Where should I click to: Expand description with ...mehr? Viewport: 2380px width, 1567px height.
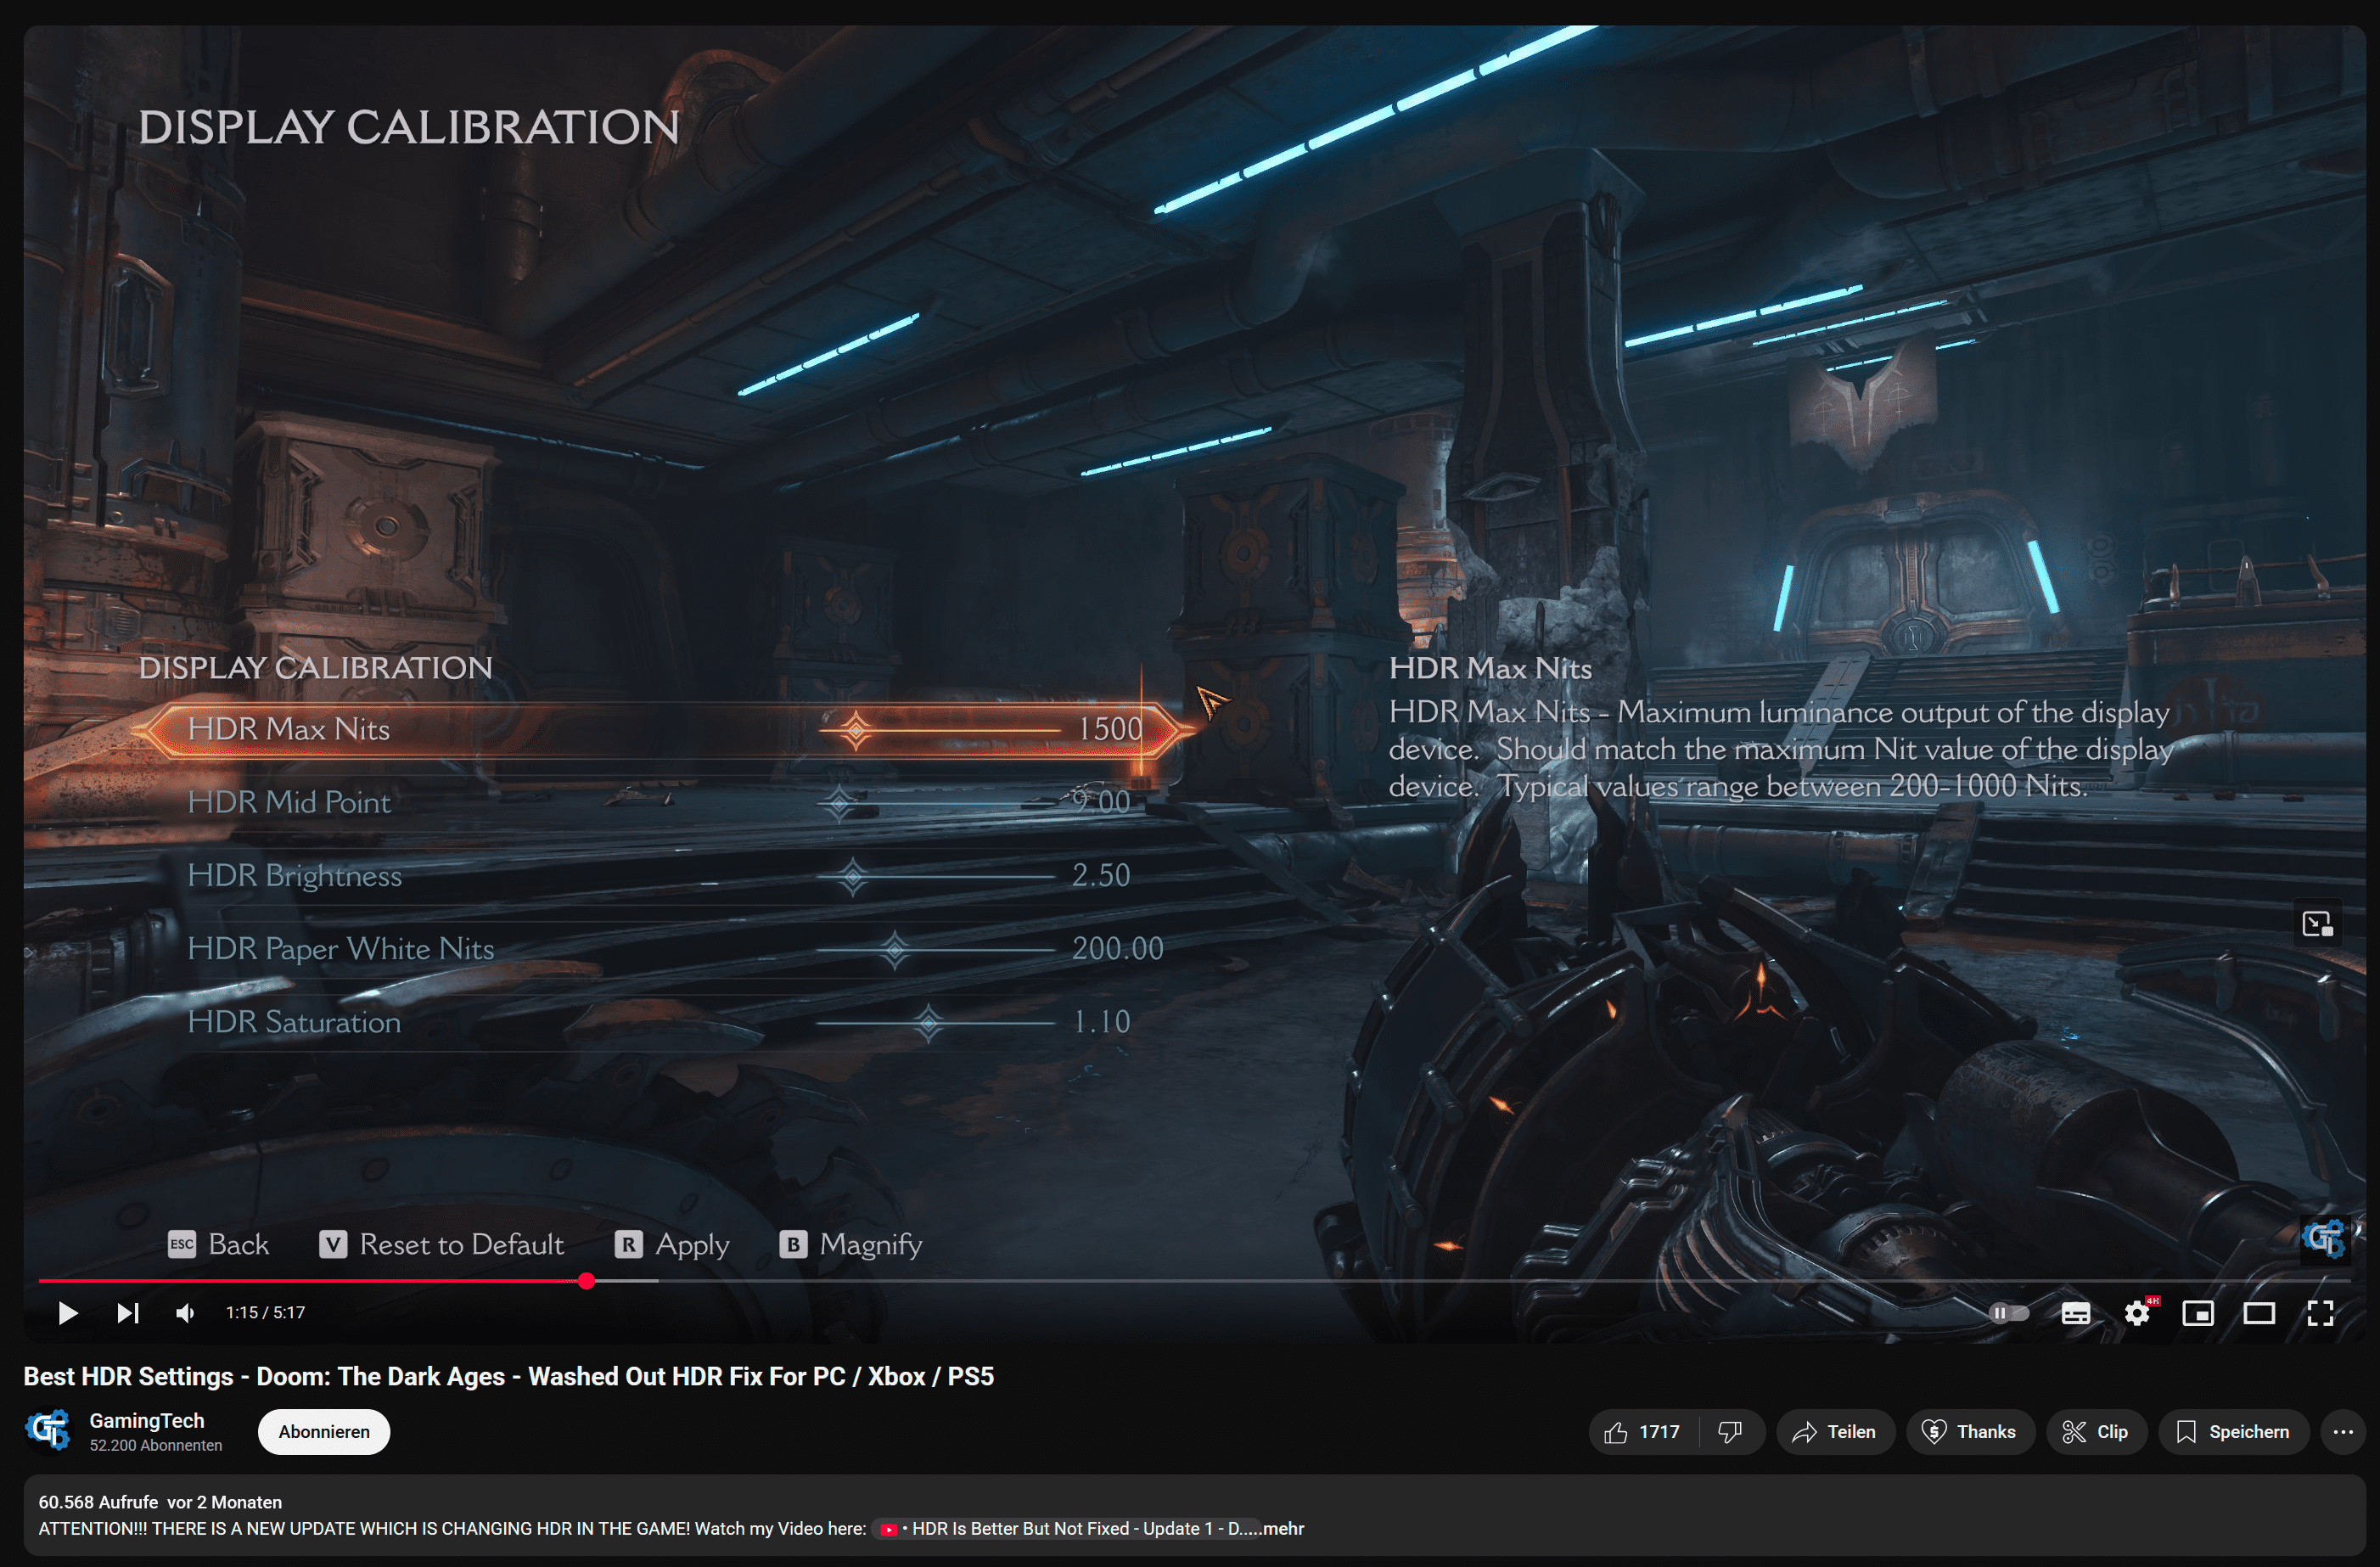[1283, 1528]
